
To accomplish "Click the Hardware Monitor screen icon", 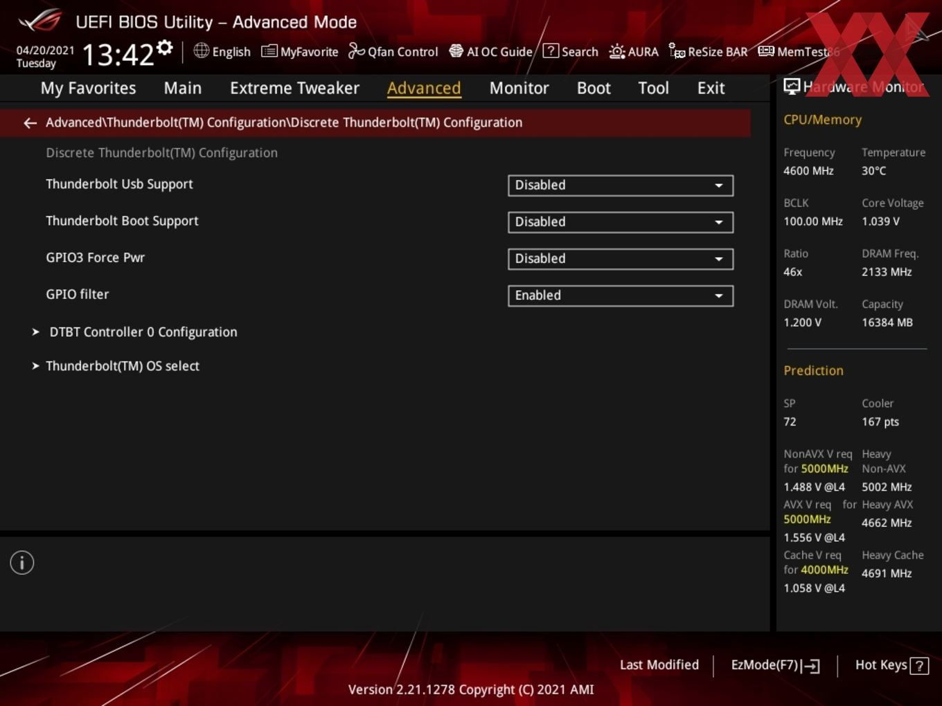I will point(792,87).
